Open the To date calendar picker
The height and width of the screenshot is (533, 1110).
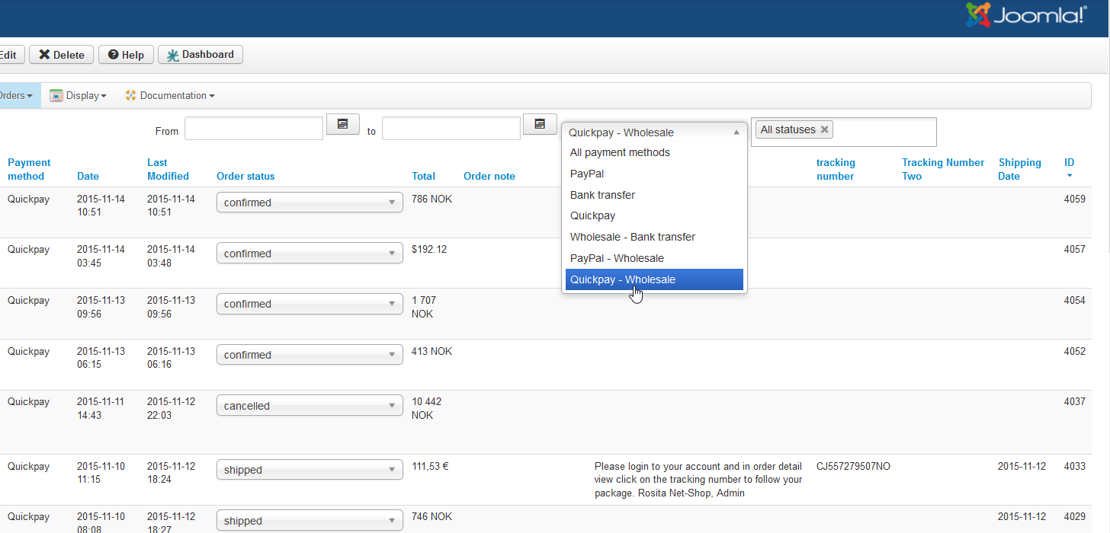(540, 124)
